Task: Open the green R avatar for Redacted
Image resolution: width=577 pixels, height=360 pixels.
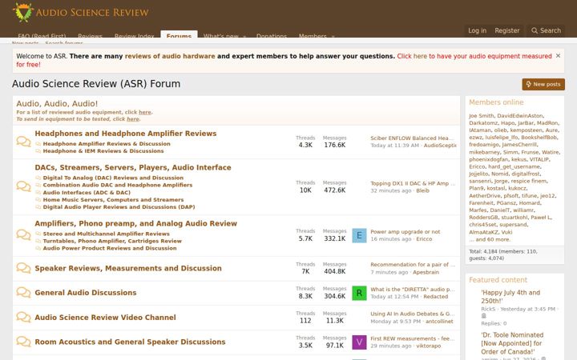Action: point(359,293)
